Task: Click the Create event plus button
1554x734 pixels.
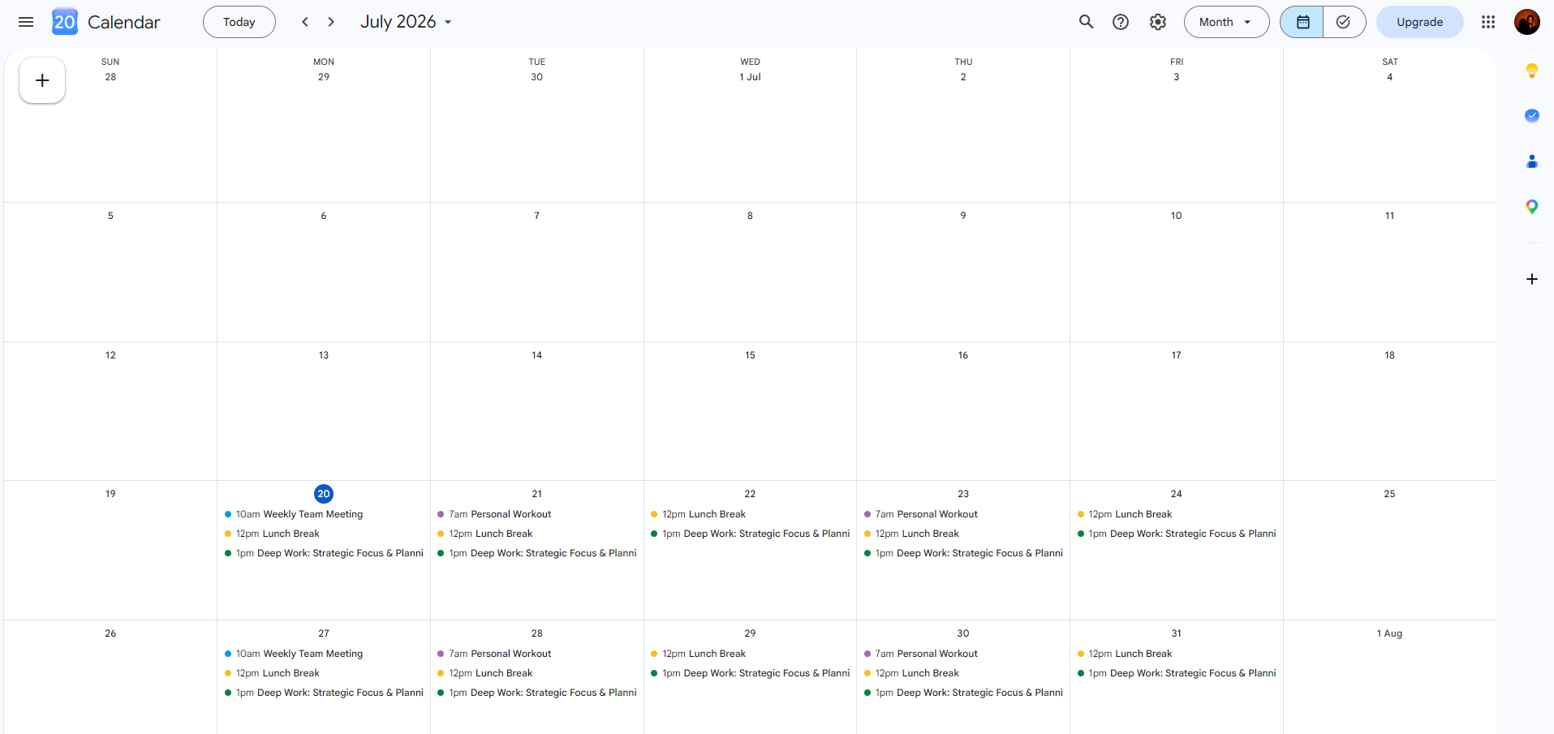Action: click(42, 80)
